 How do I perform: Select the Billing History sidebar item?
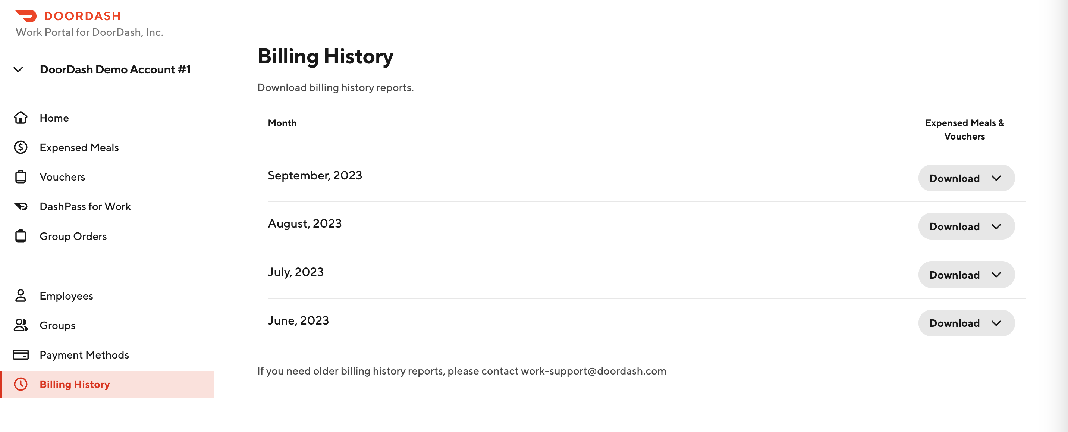[75, 384]
